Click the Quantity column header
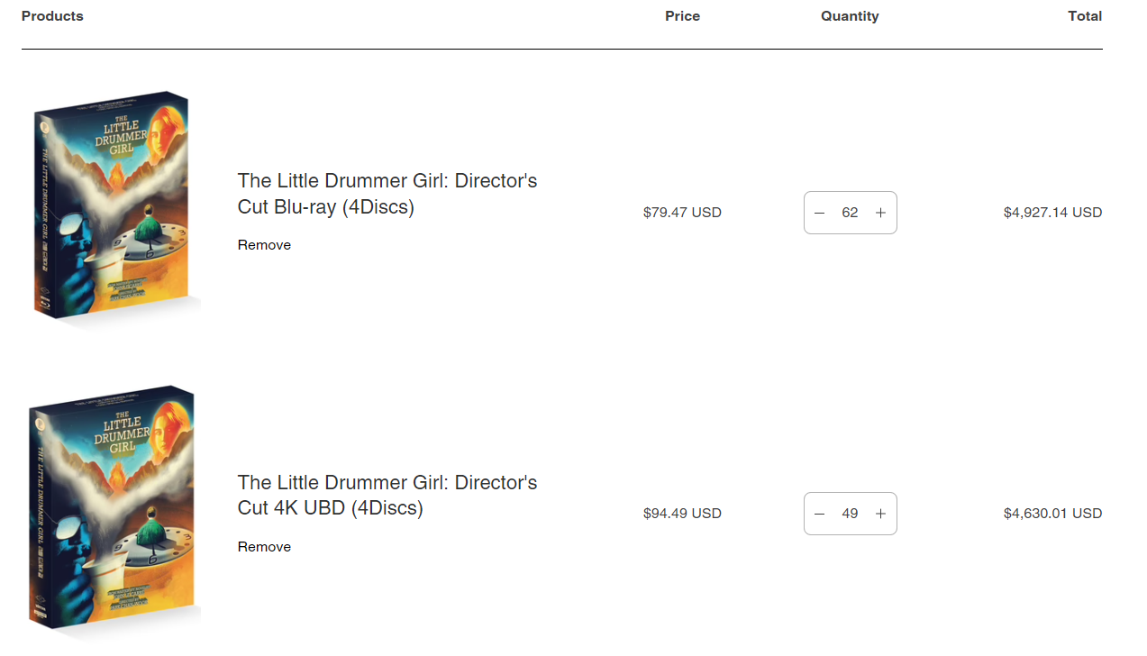This screenshot has width=1147, height=656. [x=850, y=16]
